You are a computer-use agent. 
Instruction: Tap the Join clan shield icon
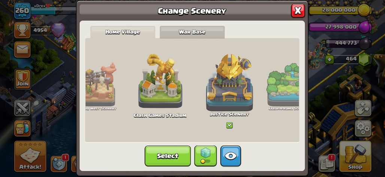22,79
